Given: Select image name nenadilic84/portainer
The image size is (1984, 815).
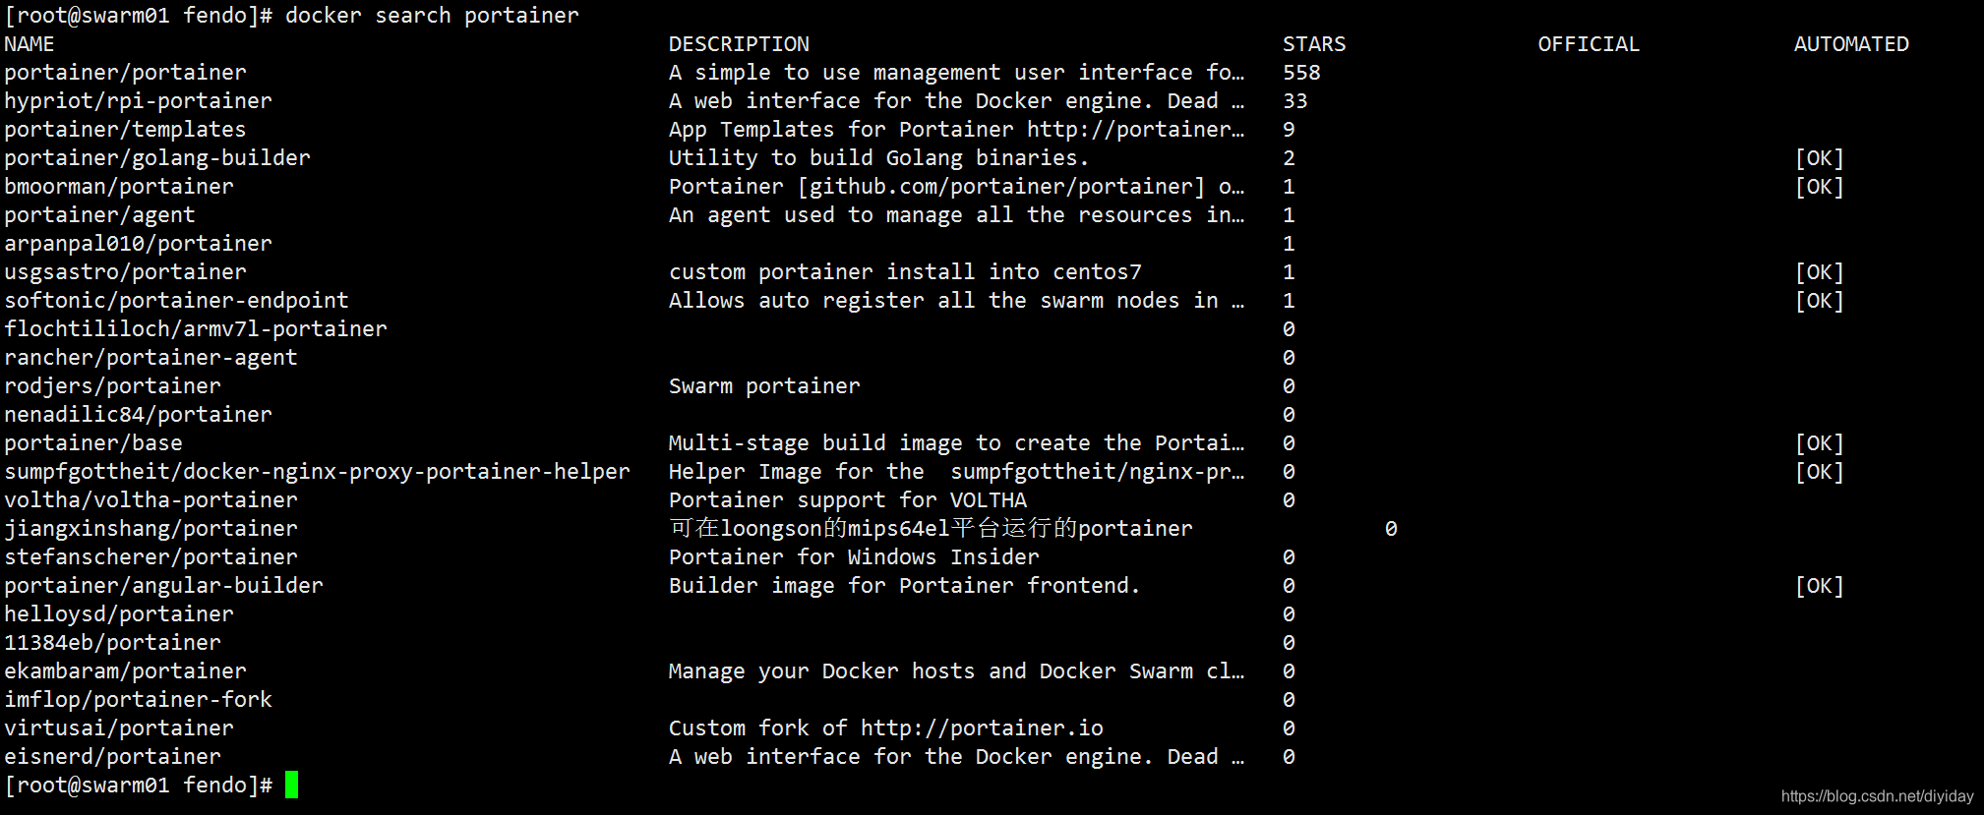Looking at the screenshot, I should point(138,415).
